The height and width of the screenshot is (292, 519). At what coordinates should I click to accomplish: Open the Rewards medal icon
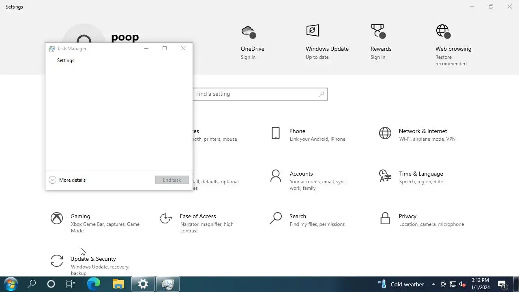click(378, 31)
